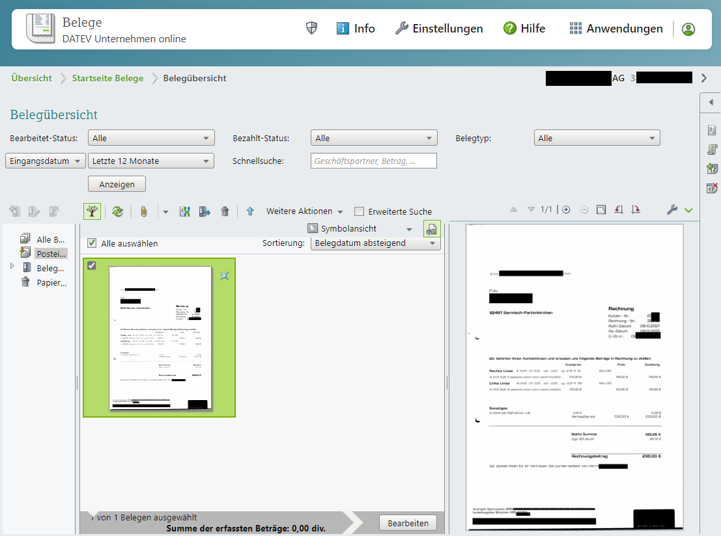Zoom into the document preview with plus icon
721x536 pixels.
(x=565, y=209)
